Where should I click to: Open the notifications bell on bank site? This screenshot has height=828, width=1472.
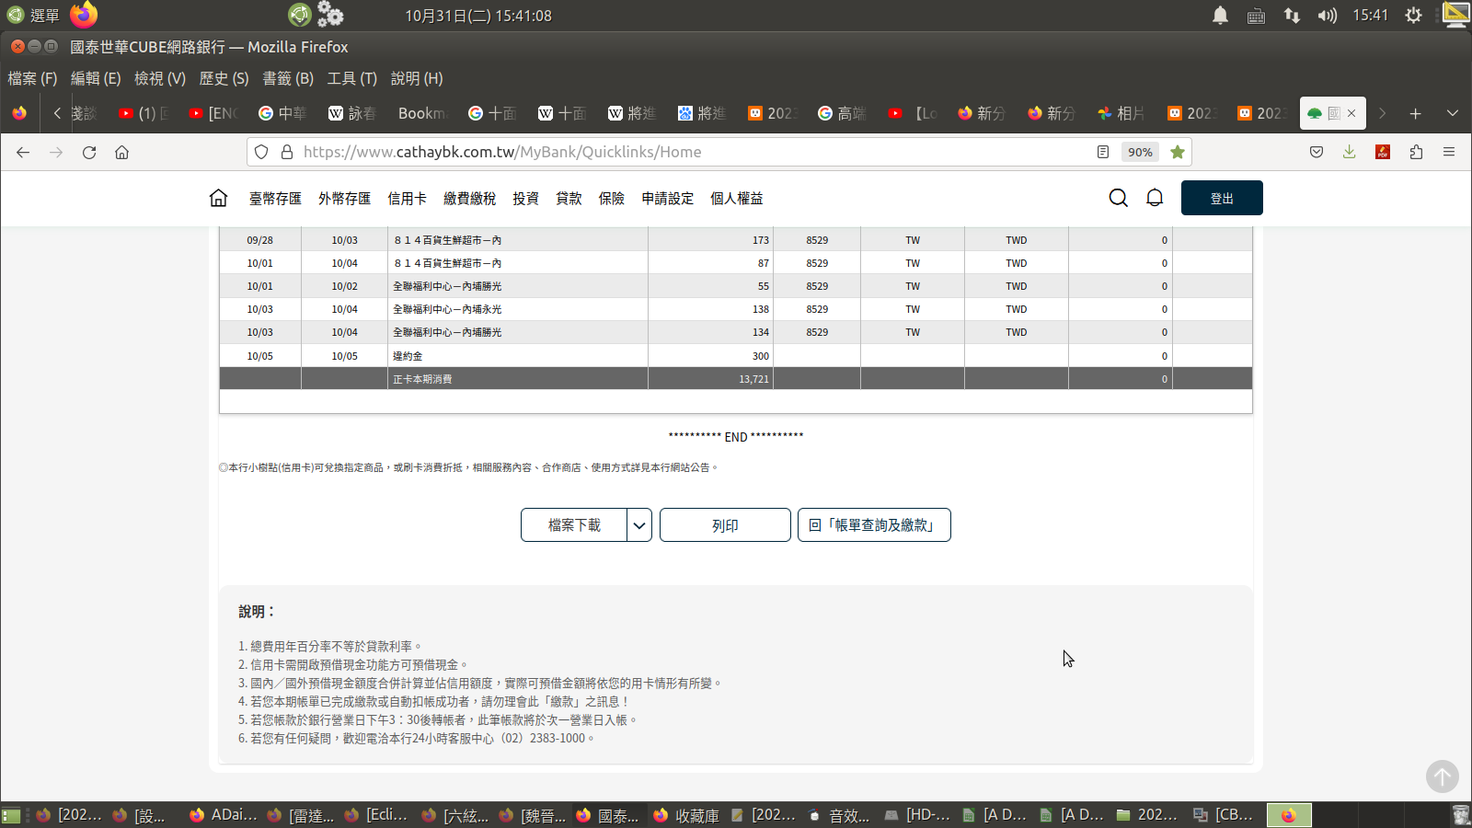click(x=1155, y=198)
